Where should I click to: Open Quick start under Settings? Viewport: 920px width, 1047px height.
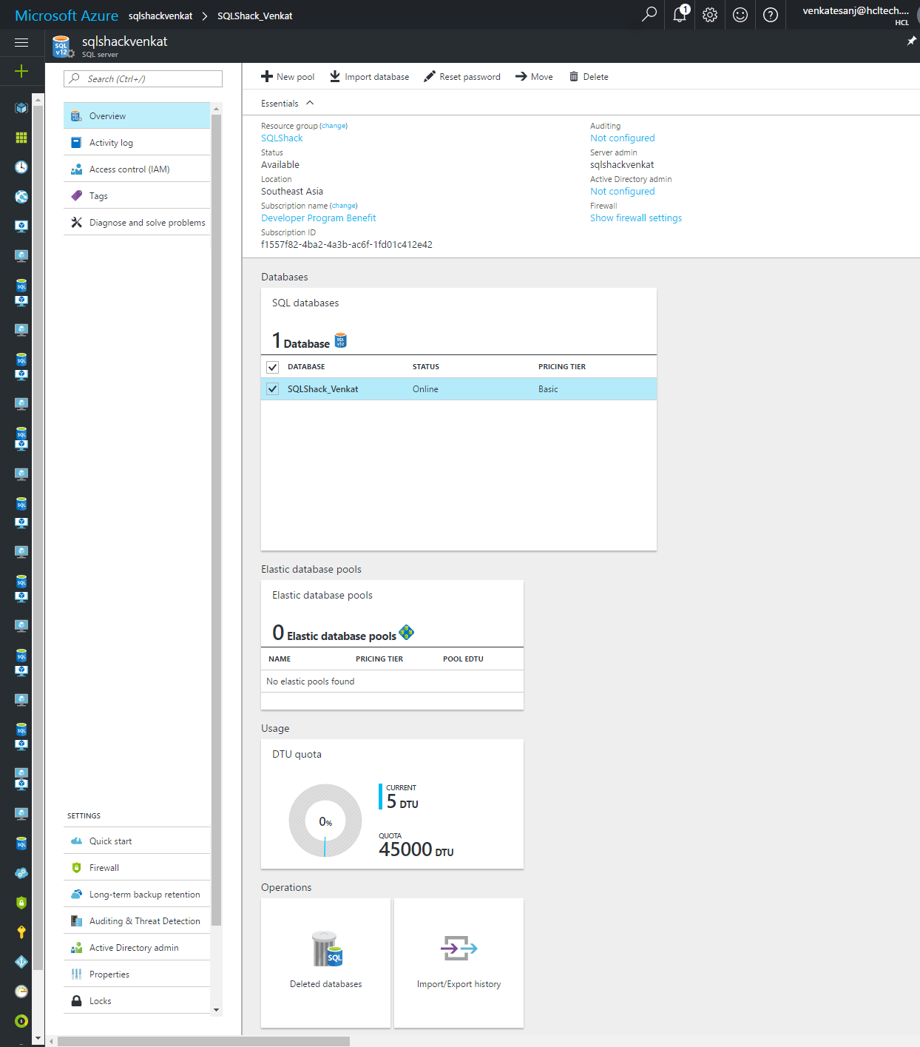(x=137, y=841)
